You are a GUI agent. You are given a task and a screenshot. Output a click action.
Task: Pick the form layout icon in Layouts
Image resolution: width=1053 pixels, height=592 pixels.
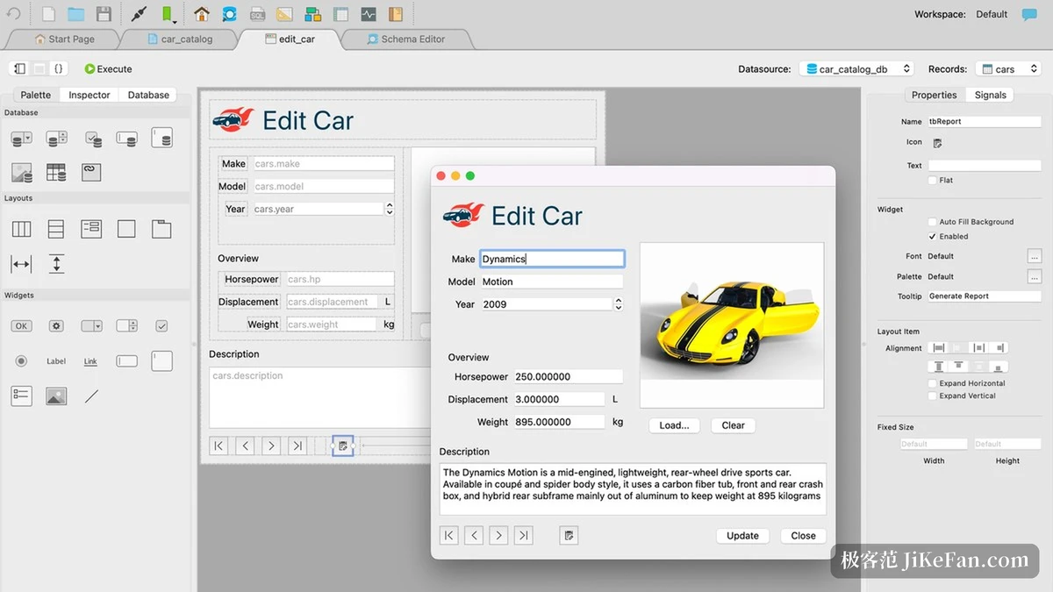pyautogui.click(x=91, y=230)
